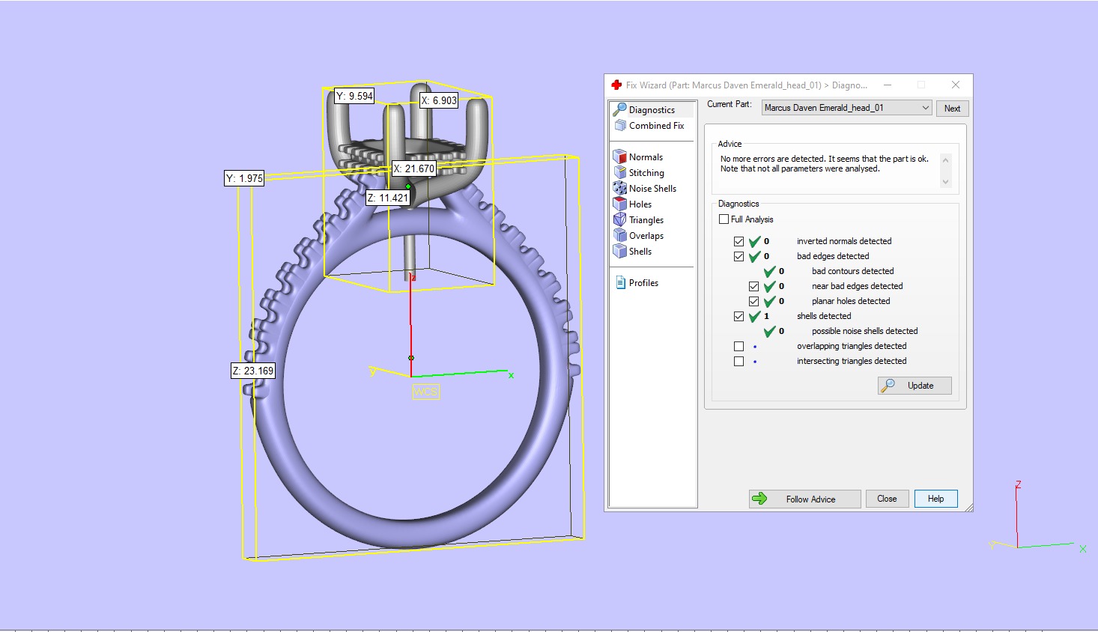This screenshot has height=632, width=1098.
Task: Click the Triangles icon in sidebar
Action: [619, 219]
